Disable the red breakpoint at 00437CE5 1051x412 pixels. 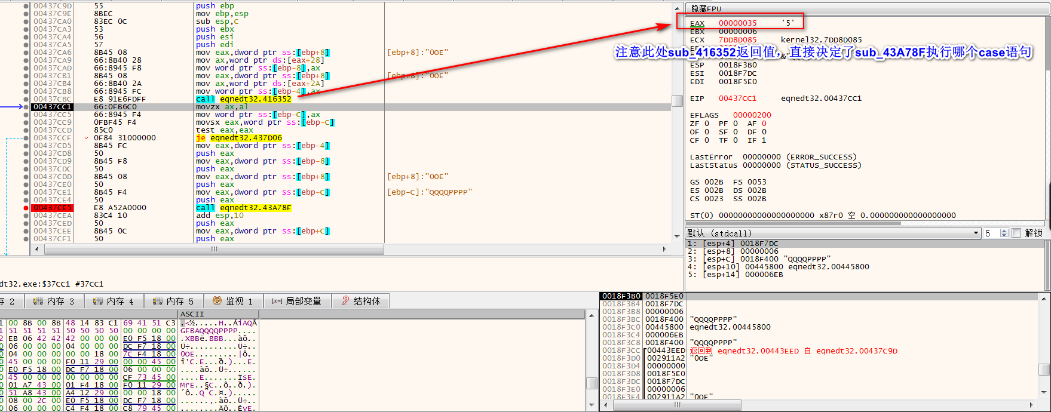pos(26,208)
